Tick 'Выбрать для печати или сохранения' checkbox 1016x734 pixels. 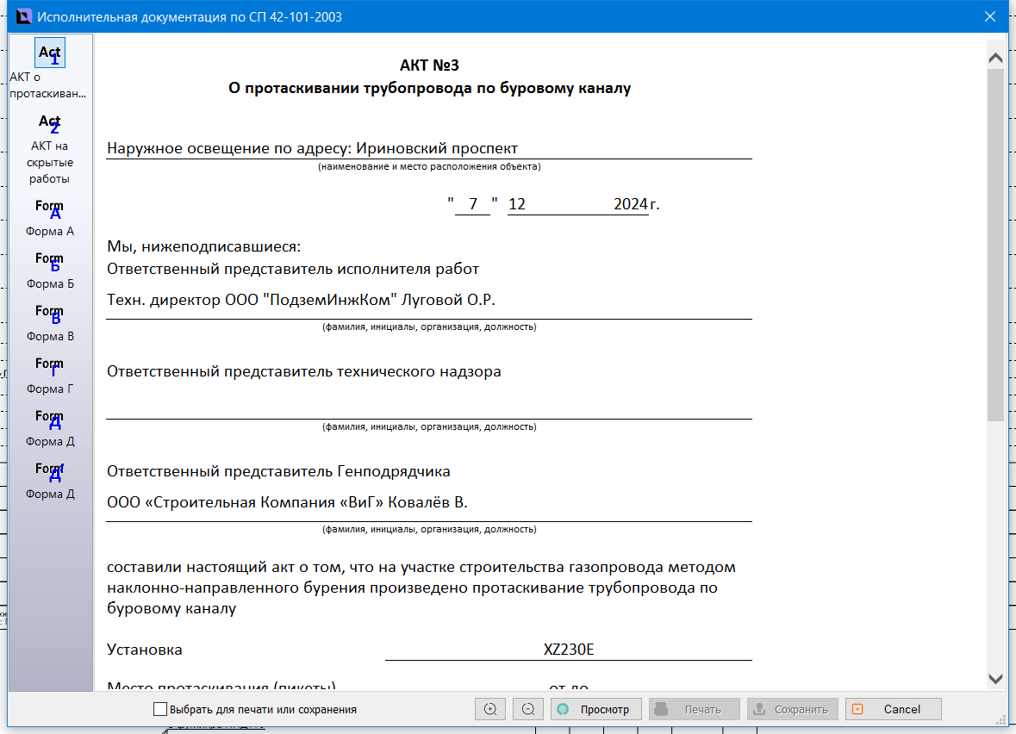tap(160, 709)
